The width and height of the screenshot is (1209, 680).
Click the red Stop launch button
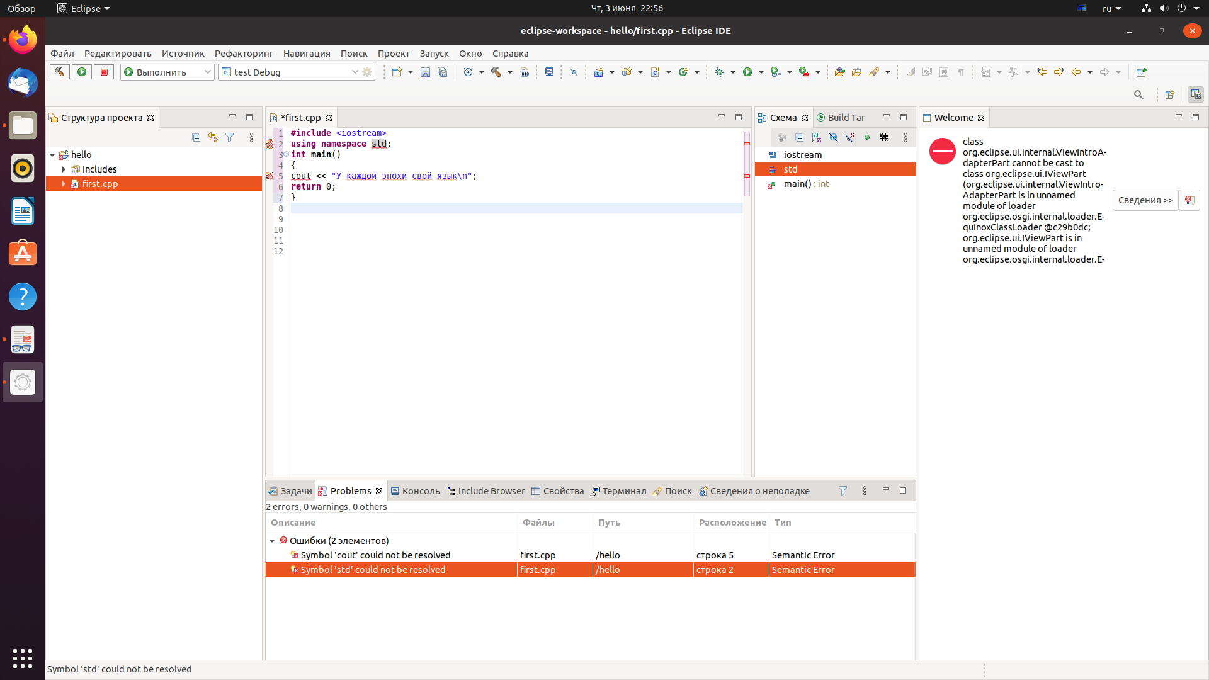(x=105, y=72)
